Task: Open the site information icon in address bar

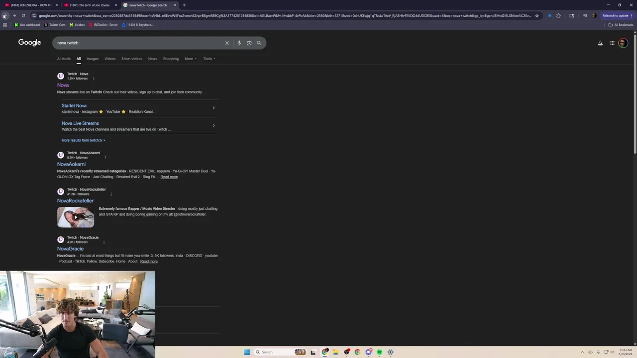Action: (x=34, y=16)
